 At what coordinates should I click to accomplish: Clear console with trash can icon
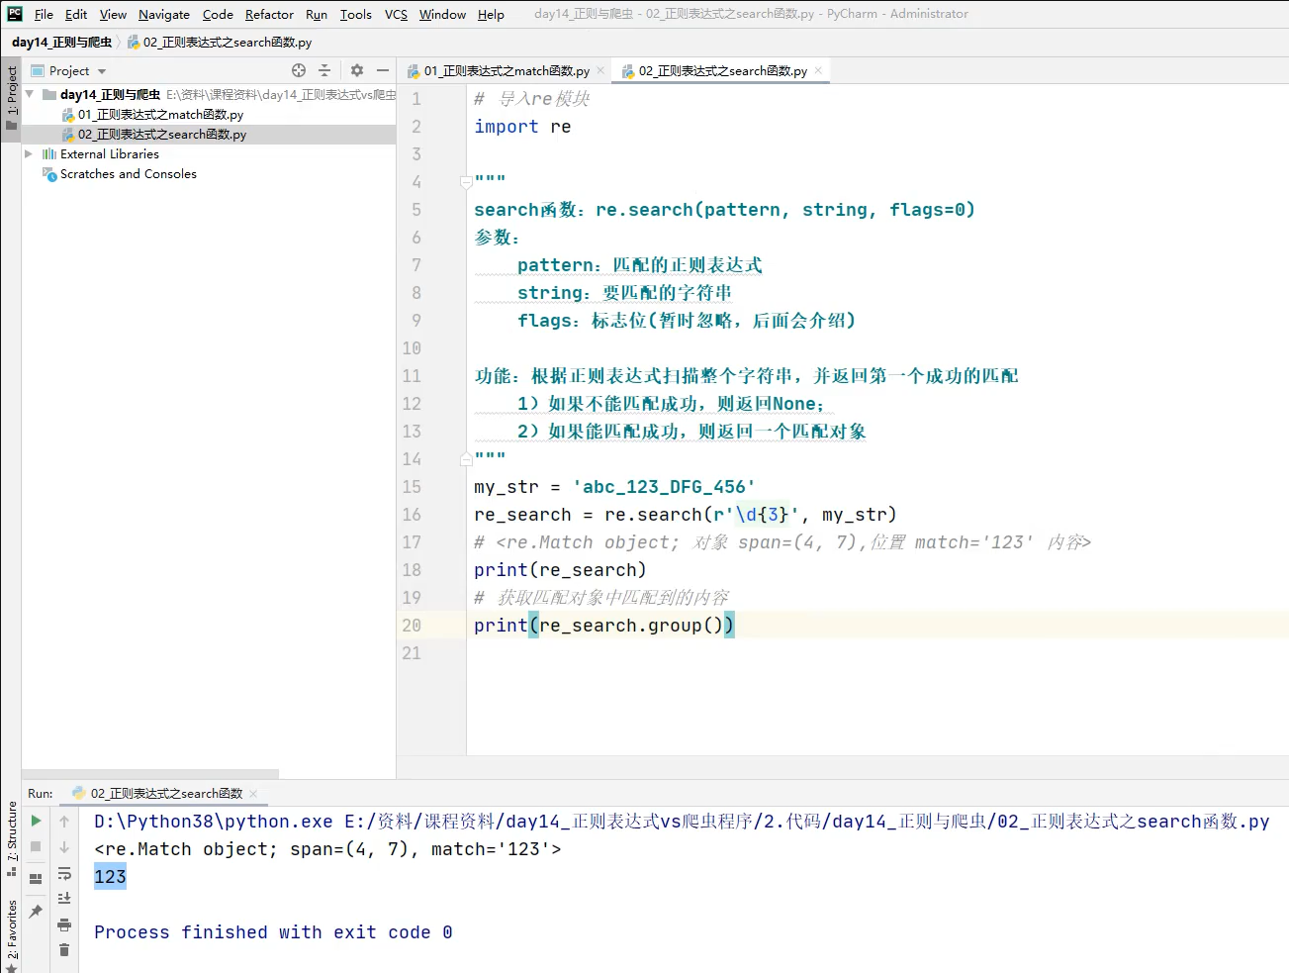pos(64,950)
